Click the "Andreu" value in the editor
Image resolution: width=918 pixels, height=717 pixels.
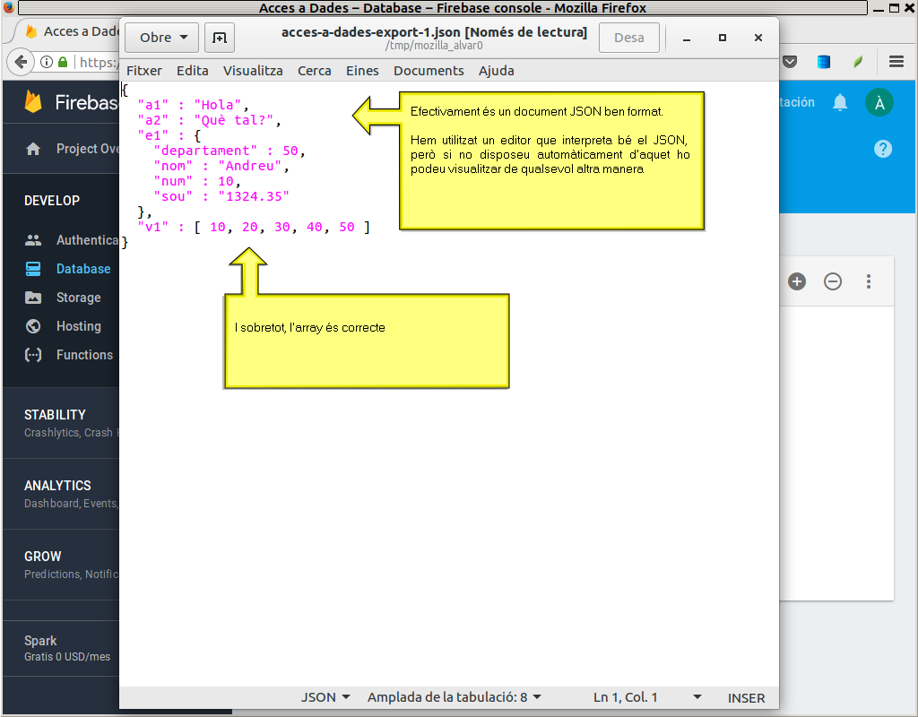250,166
